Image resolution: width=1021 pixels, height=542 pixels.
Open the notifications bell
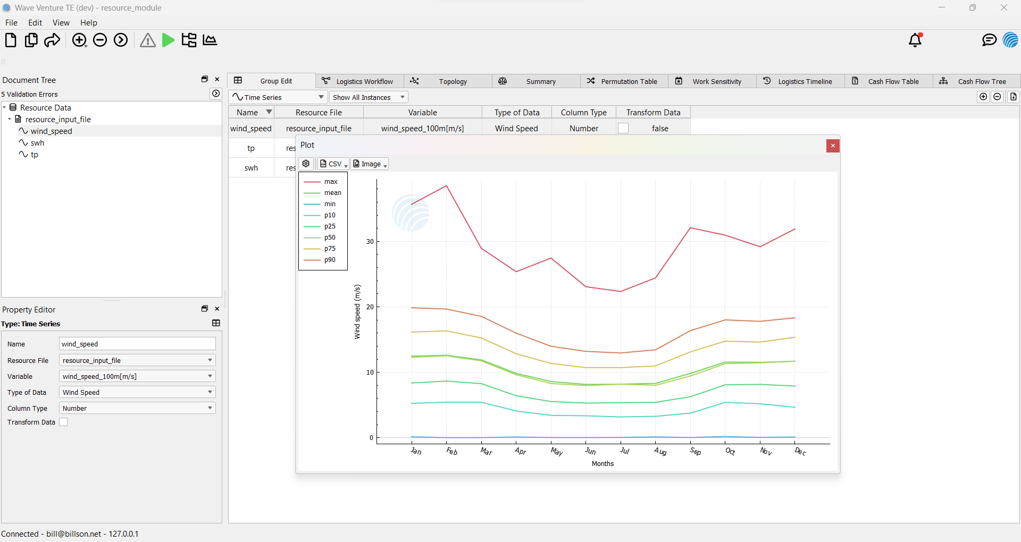(x=915, y=40)
